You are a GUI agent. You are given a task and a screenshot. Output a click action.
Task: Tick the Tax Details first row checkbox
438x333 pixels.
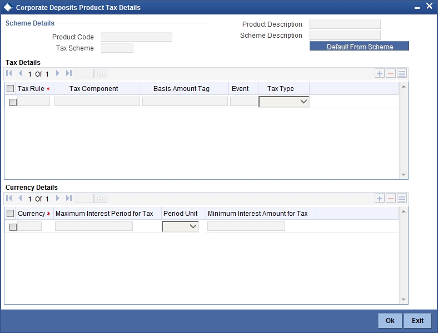pos(13,102)
